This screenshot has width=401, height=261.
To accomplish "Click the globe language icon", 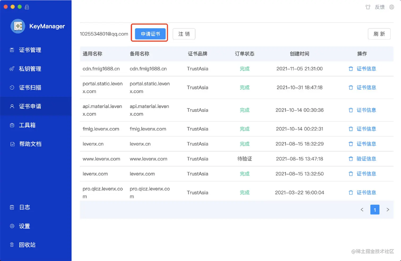I will coord(391,7).
